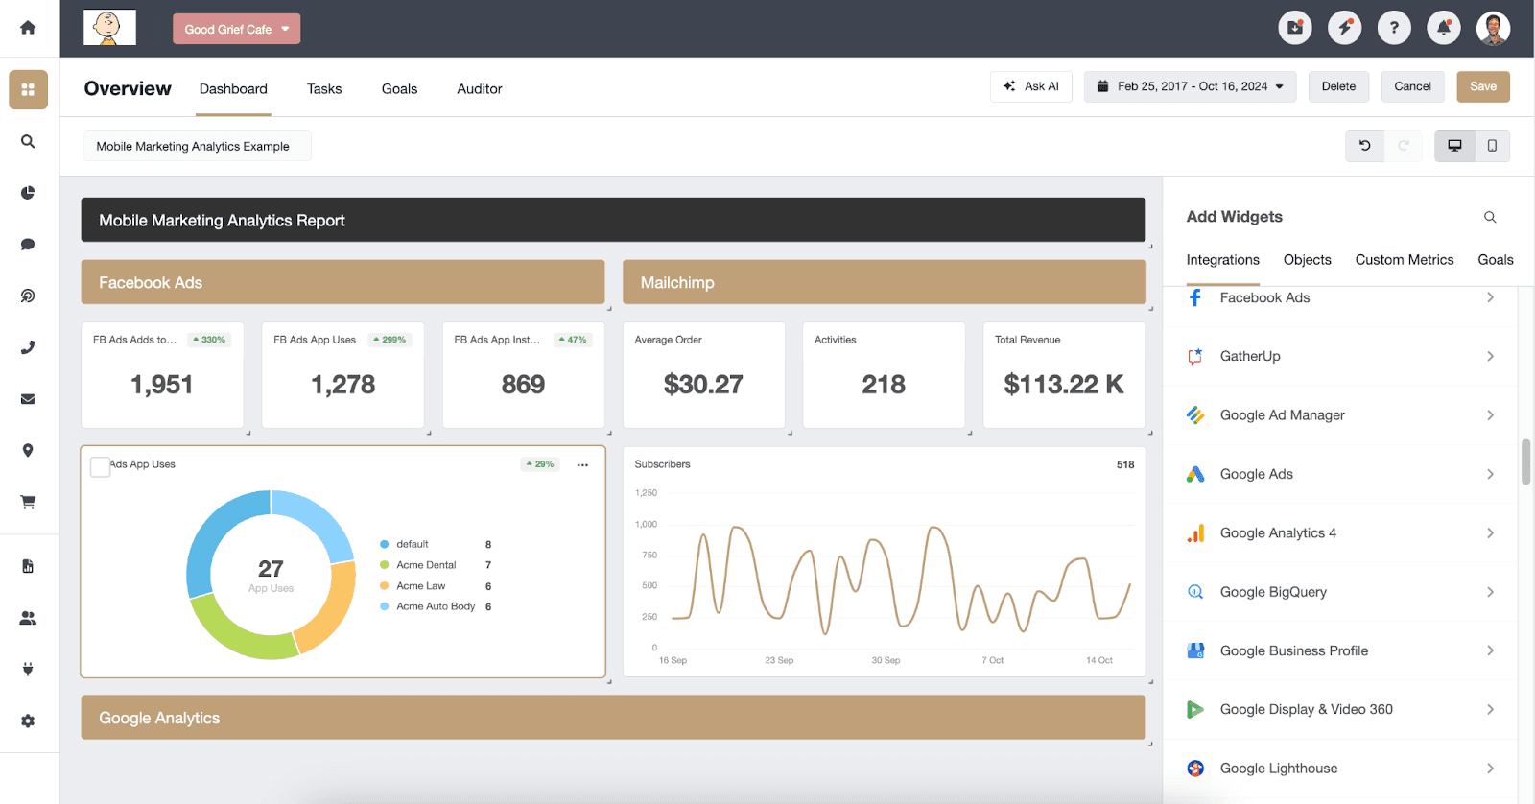Open the dashboards grid icon in sidebar
The width and height of the screenshot is (1535, 804).
[28, 89]
